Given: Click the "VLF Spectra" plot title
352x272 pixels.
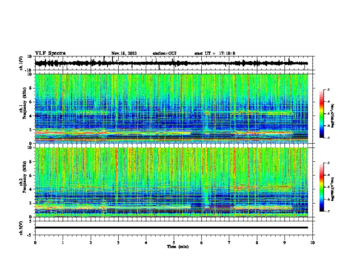Looking at the screenshot, I should [50, 53].
